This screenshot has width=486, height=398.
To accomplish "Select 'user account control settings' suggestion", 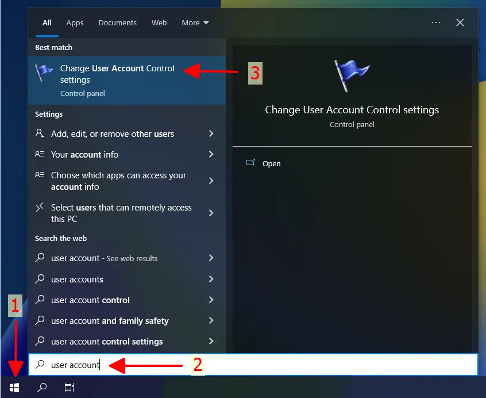I will (127, 341).
